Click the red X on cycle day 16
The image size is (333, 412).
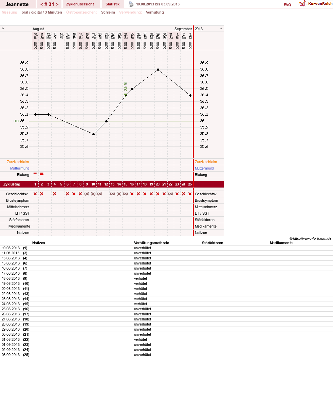[132, 194]
